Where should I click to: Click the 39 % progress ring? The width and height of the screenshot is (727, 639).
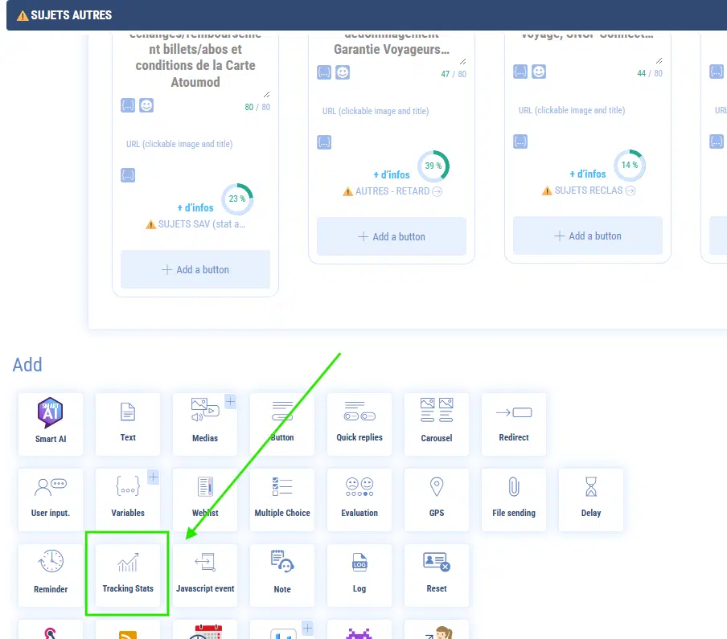click(433, 166)
